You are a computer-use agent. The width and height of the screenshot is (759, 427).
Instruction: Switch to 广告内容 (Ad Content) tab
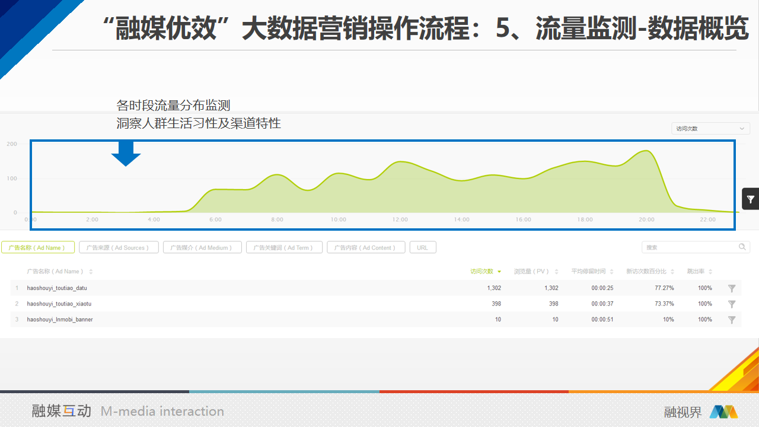click(x=365, y=247)
